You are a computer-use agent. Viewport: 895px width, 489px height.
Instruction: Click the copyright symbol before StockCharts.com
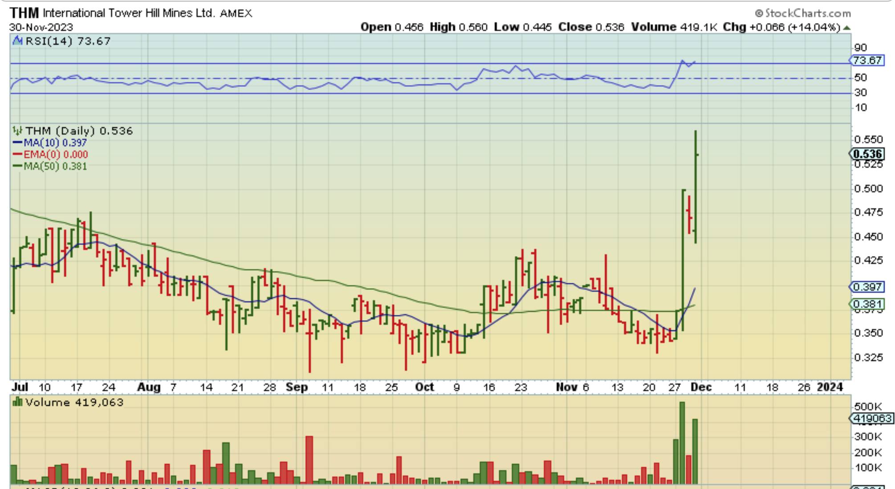[x=759, y=13]
